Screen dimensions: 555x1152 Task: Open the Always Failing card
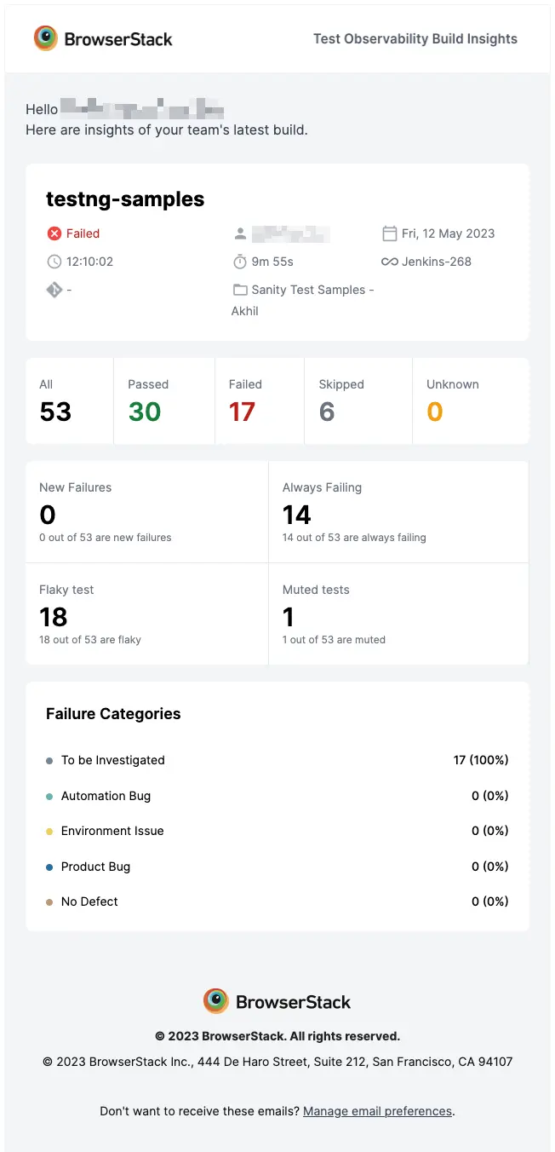point(398,512)
